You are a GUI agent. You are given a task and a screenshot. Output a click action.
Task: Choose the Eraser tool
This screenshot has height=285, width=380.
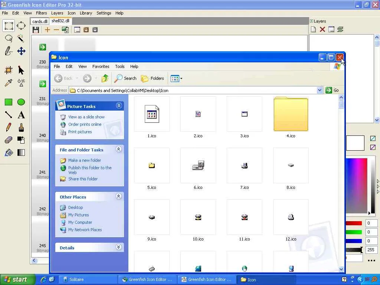point(9,140)
